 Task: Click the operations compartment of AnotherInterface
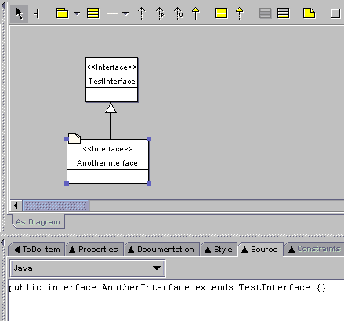click(107, 177)
